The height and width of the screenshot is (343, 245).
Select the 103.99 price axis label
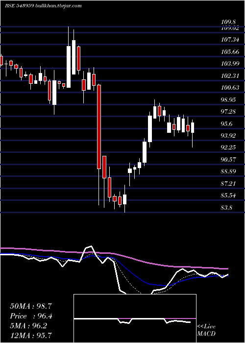(230, 64)
